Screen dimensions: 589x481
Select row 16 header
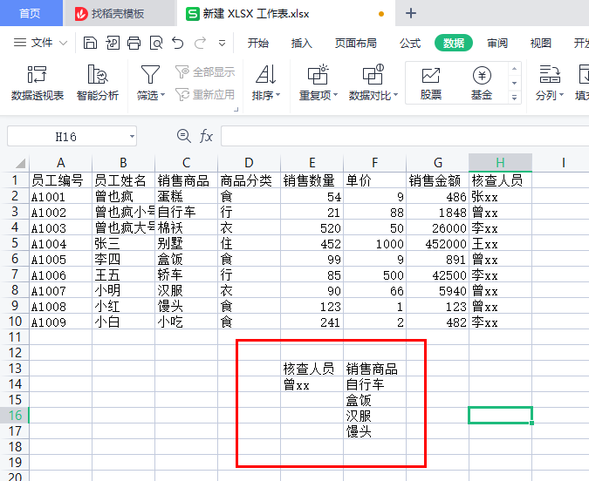(x=15, y=416)
